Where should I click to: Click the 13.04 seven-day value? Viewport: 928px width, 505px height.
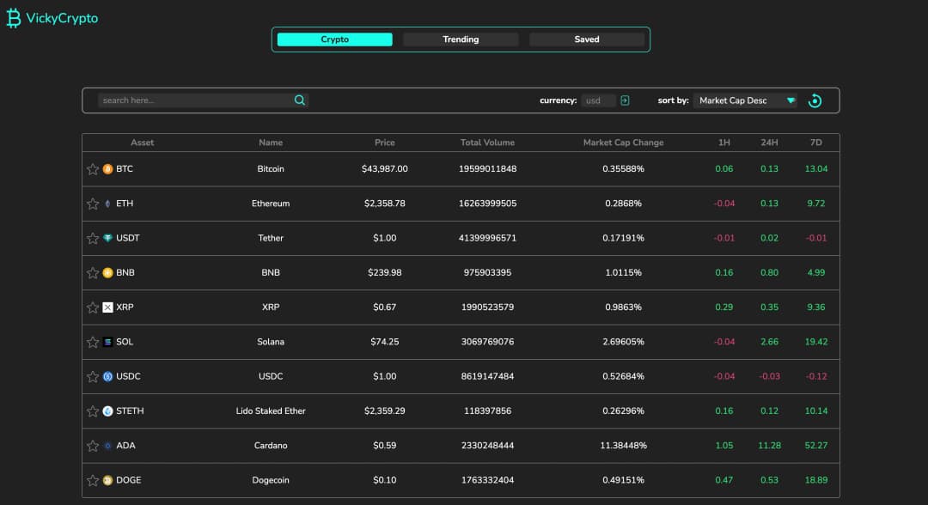click(816, 169)
